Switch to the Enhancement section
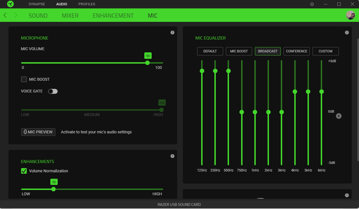The width and height of the screenshot is (359, 209). 113,16
